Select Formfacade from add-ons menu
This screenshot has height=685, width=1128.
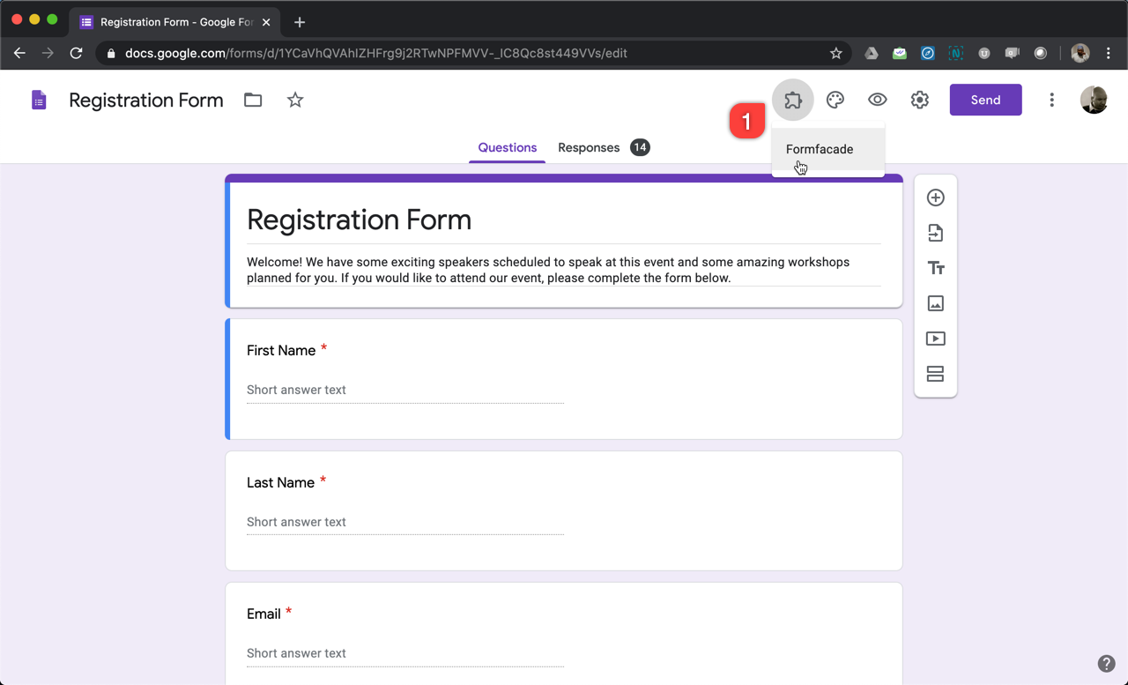pyautogui.click(x=820, y=149)
